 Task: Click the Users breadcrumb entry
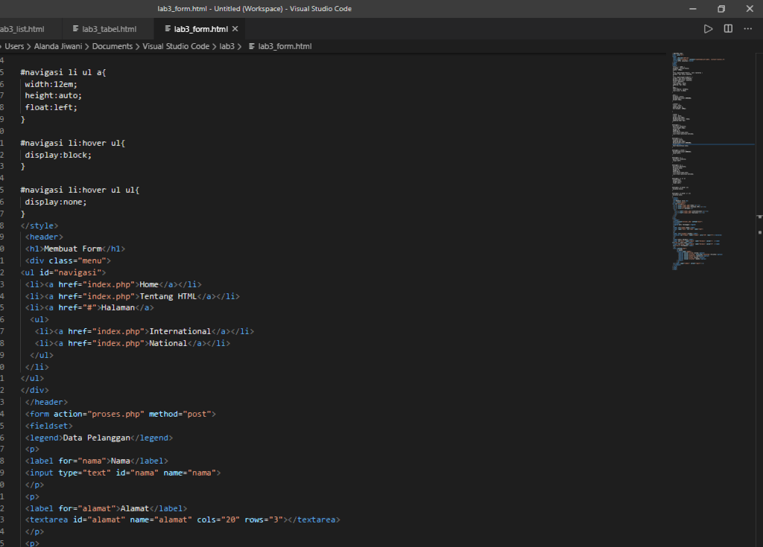click(x=14, y=45)
